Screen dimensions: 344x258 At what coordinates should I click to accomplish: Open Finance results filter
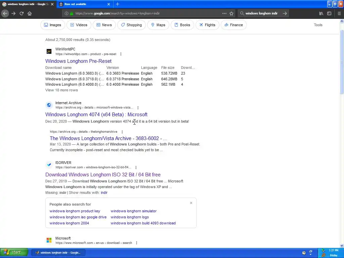click(234, 25)
